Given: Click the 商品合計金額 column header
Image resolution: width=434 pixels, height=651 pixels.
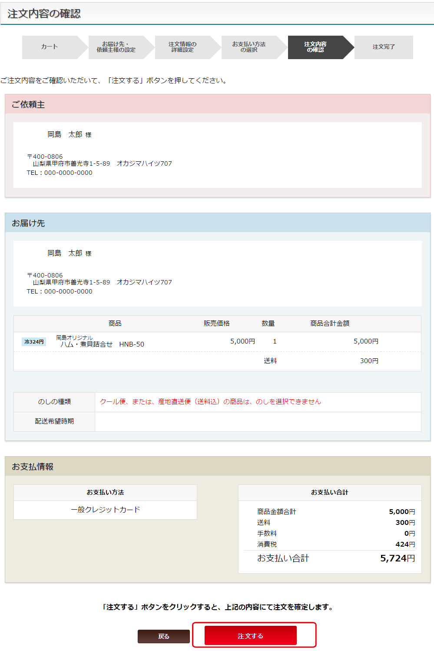Looking at the screenshot, I should (x=330, y=324).
